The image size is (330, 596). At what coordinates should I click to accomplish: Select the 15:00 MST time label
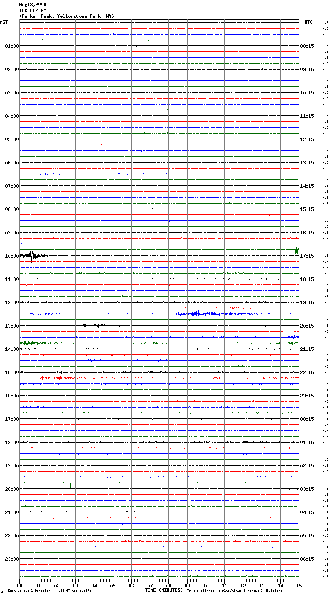click(12, 373)
